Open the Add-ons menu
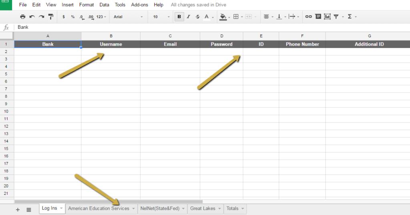Viewport: 410px width, 215px height. coord(139,5)
